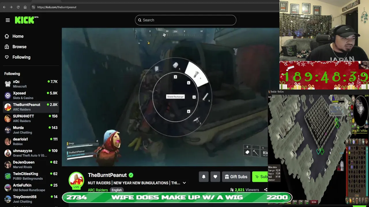369x207 pixels.
Task: Click the NUT RAIDERS stream title text
Action: click(x=134, y=183)
